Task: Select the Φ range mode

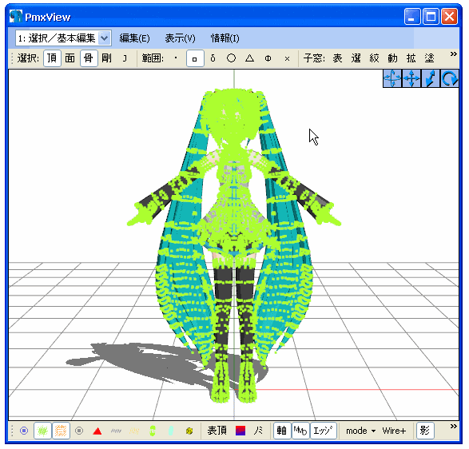Action: coord(268,58)
